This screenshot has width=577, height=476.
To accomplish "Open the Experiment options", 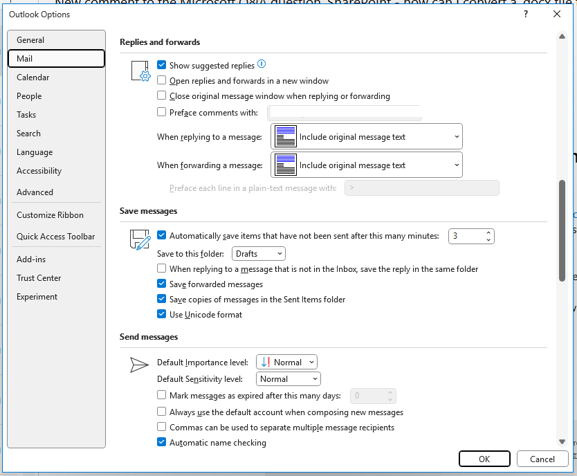I will [56, 297].
